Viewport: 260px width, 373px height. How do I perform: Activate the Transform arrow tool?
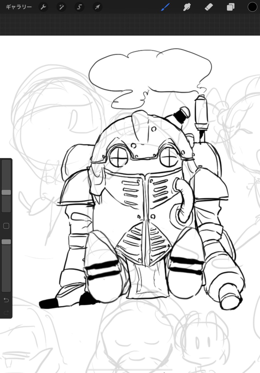(x=97, y=7)
